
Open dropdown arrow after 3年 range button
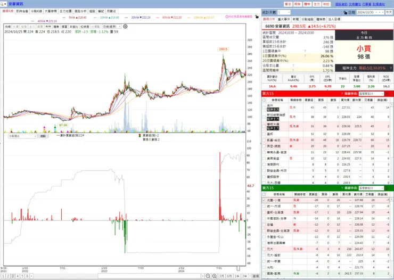pyautogui.click(x=250, y=276)
